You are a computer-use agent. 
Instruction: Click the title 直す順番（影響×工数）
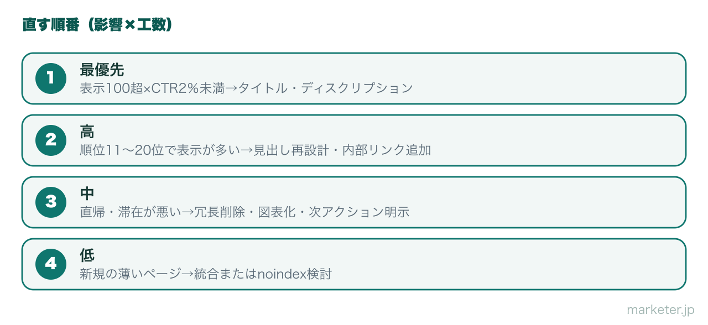click(x=97, y=25)
